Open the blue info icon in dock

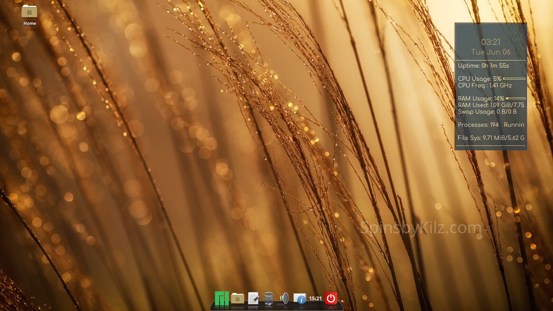(300, 299)
